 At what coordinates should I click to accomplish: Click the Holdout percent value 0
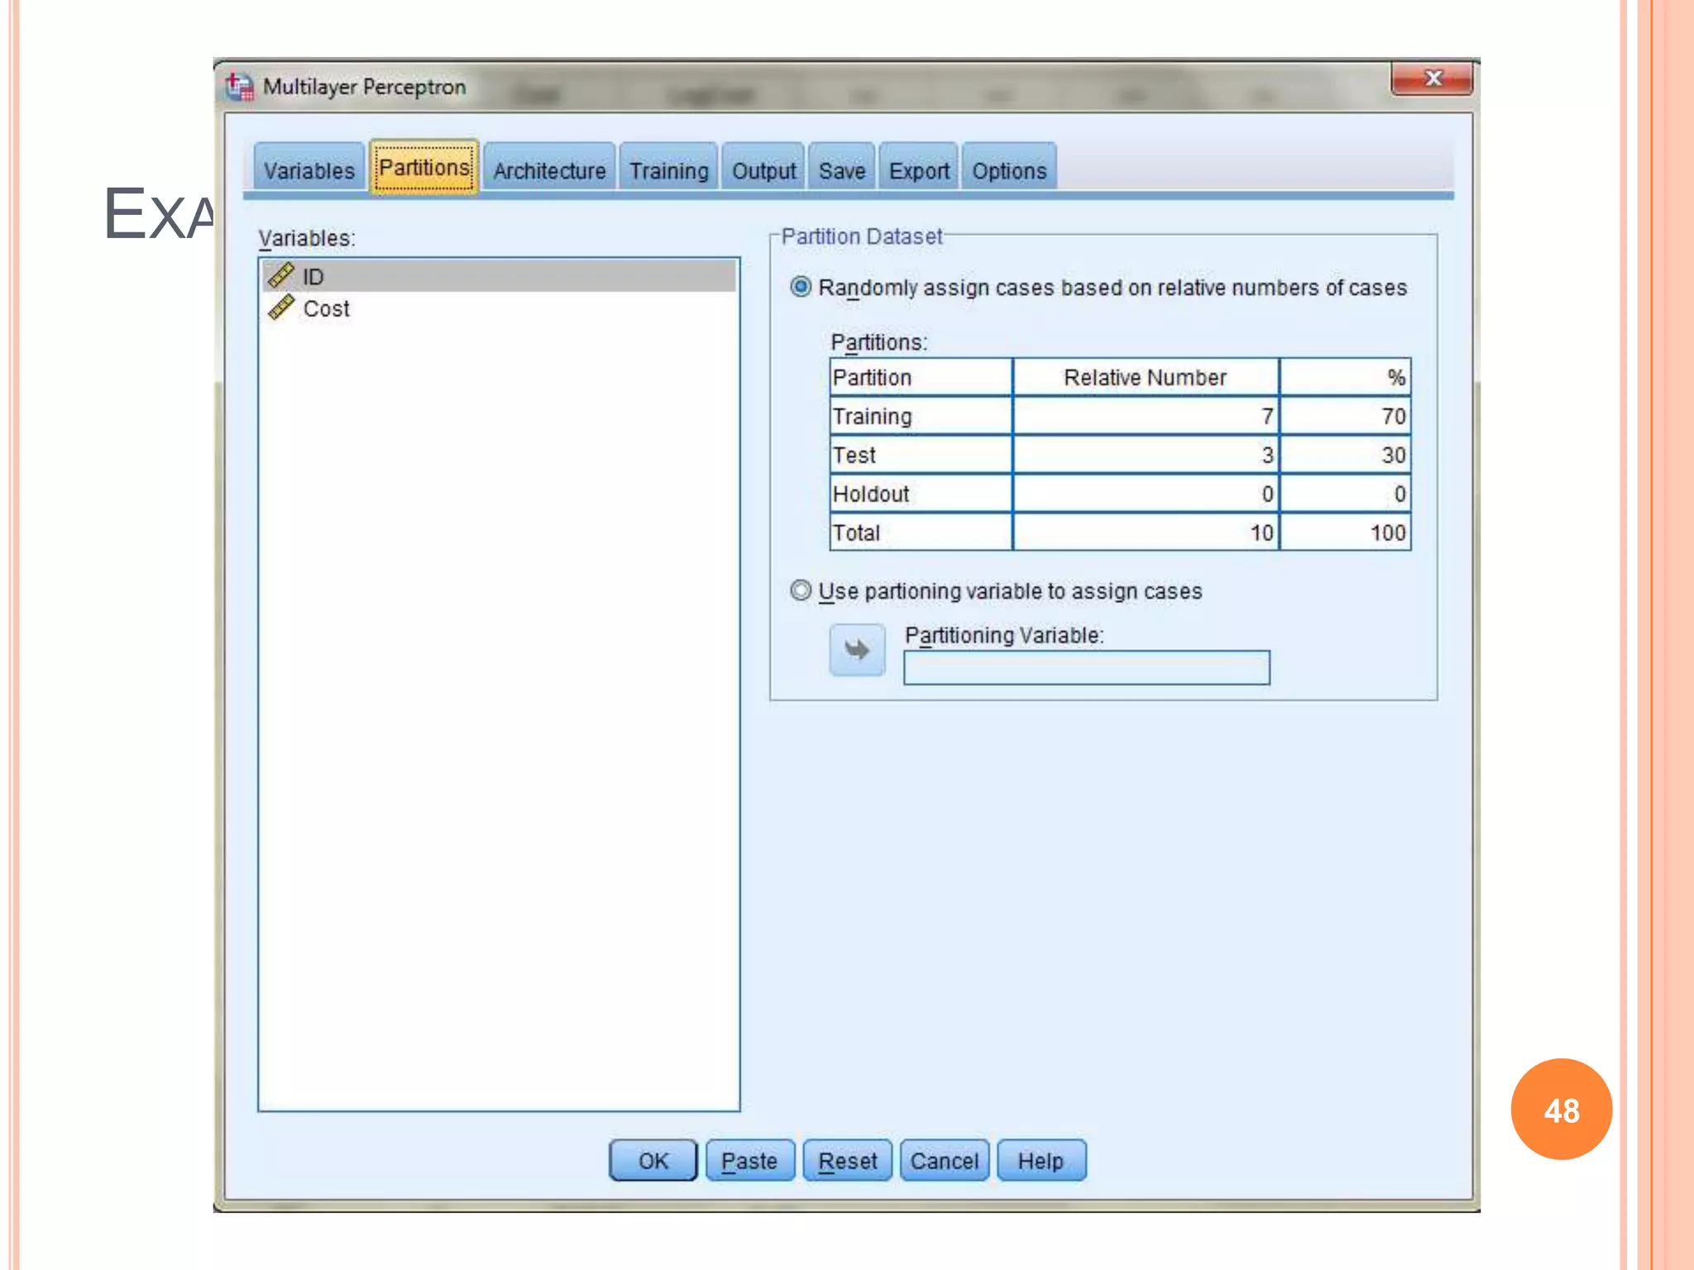coord(1345,494)
